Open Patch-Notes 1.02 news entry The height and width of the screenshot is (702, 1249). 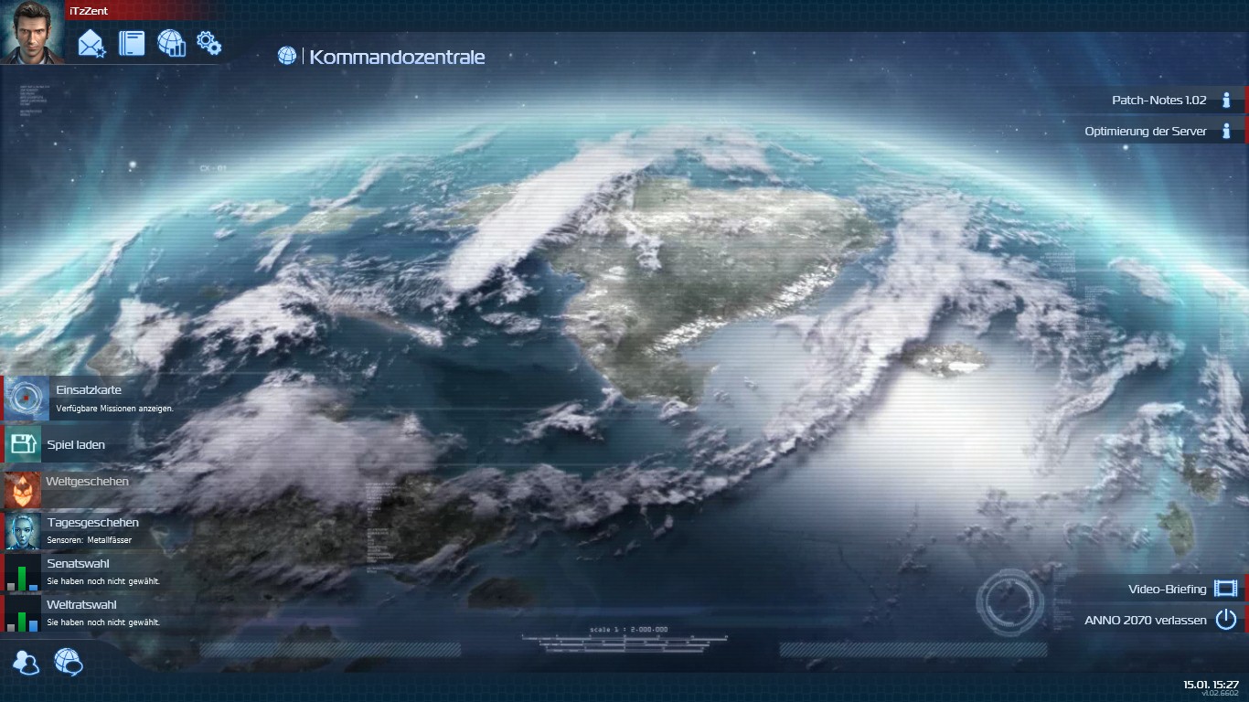pos(1159,101)
